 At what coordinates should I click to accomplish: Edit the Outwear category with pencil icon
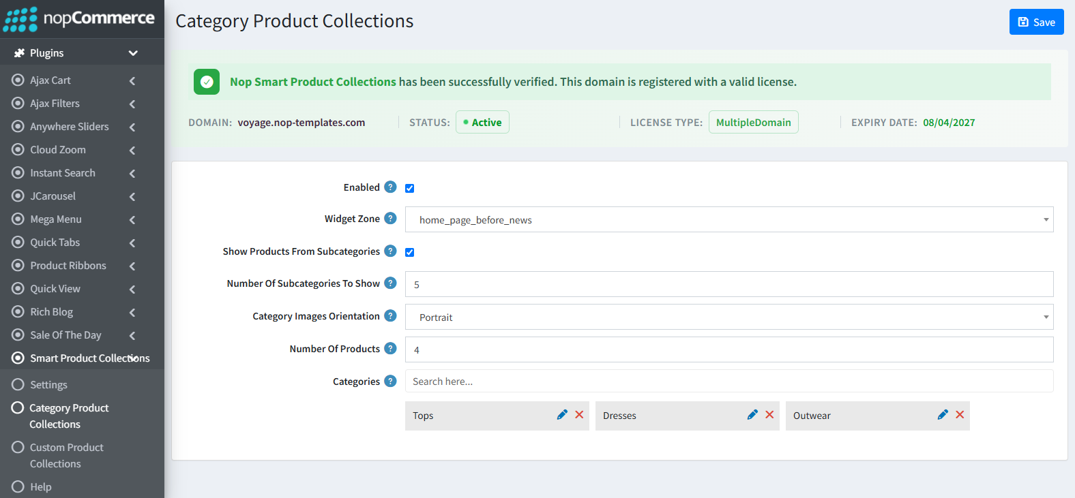[943, 415]
